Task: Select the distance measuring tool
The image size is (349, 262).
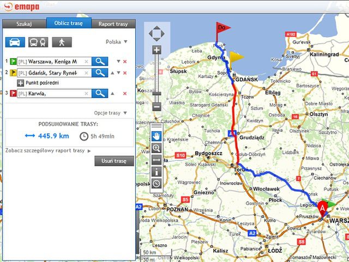Action: 157,160
